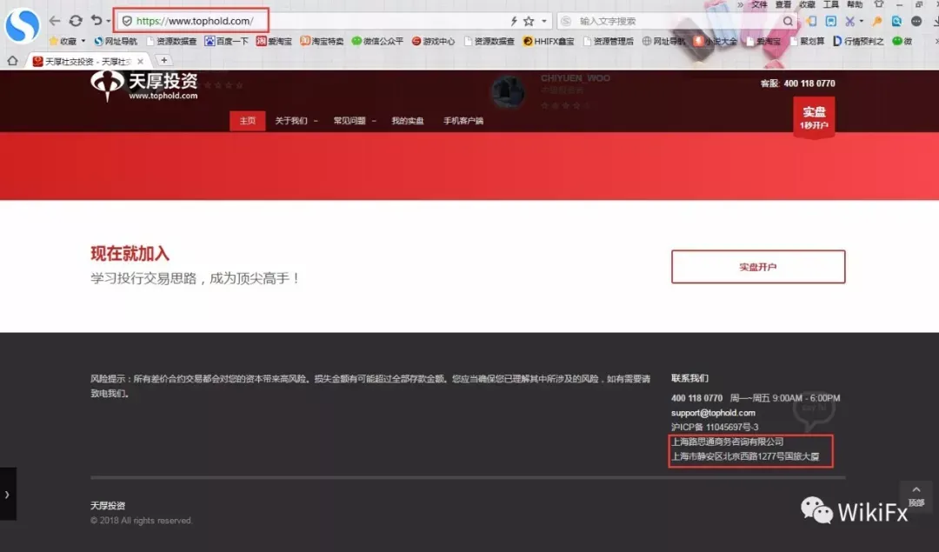Screen dimensions: 939x552
Task: Select the 天厚社交投资 browser tab
Action: coord(88,61)
